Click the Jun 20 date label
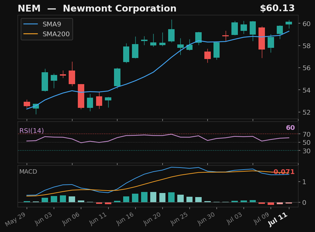This screenshot has height=232, width=315. [152, 219]
